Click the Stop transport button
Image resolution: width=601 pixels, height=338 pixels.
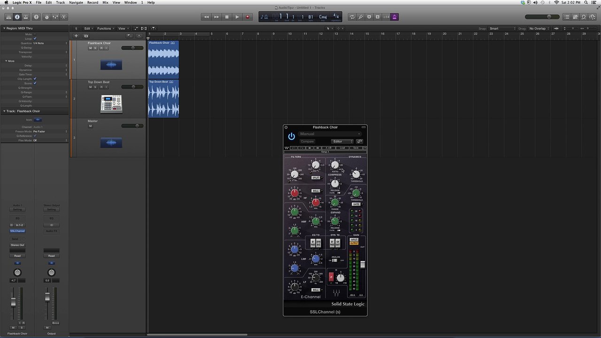pos(227,17)
